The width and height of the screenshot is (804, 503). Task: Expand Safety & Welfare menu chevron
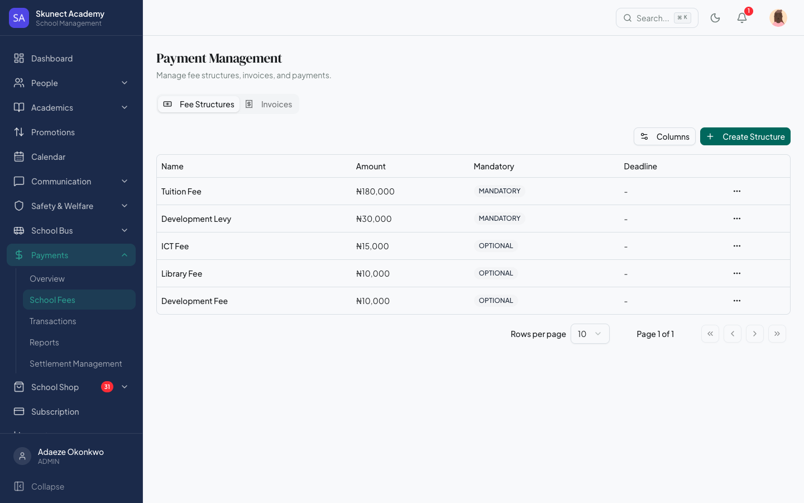(125, 206)
